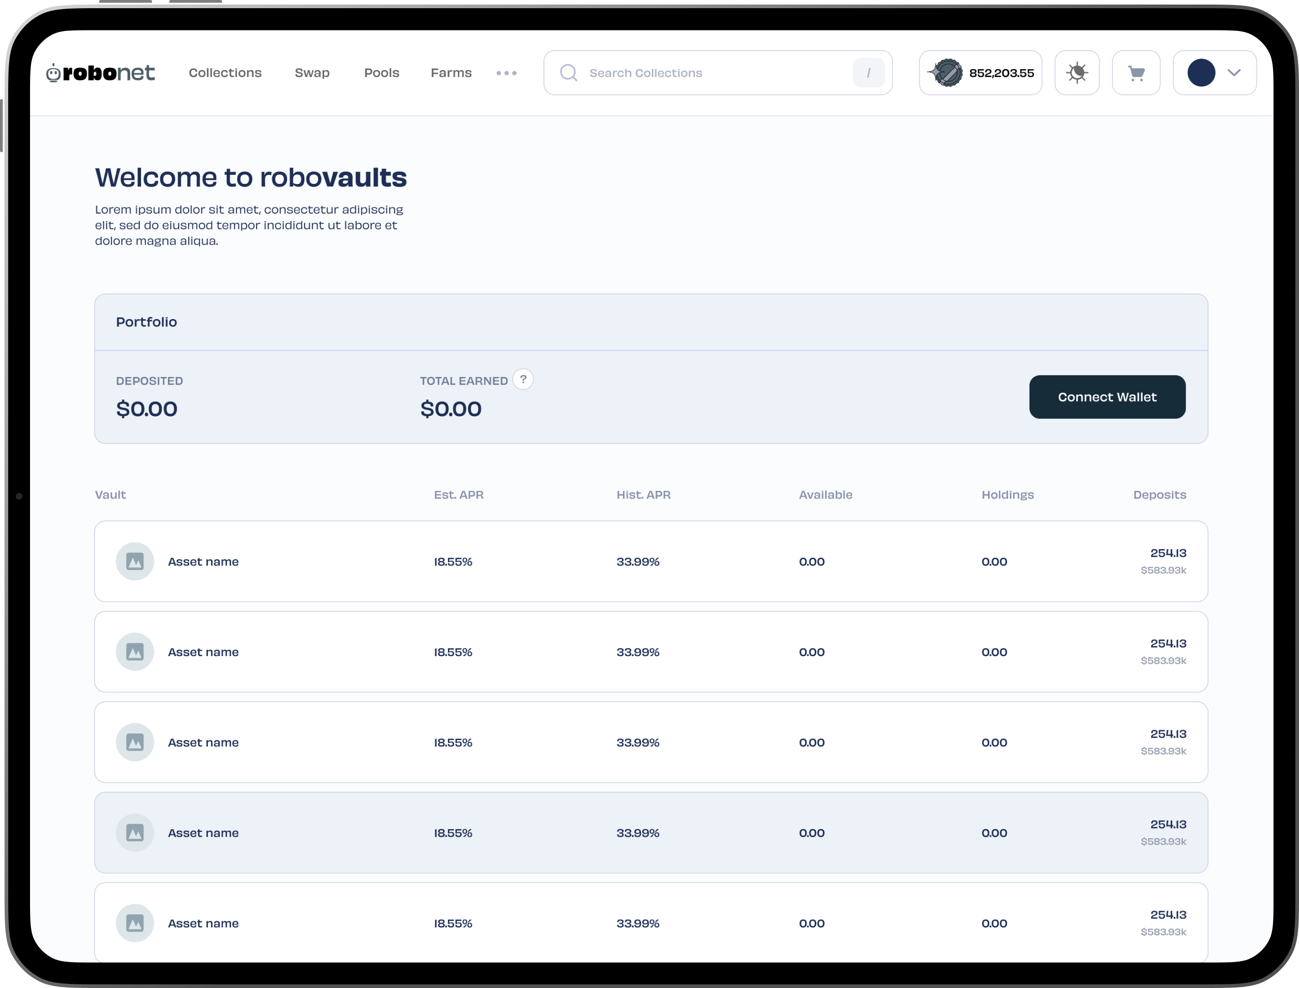This screenshot has width=1299, height=988.
Task: Click the Total Earned help question mark
Action: [x=523, y=379]
